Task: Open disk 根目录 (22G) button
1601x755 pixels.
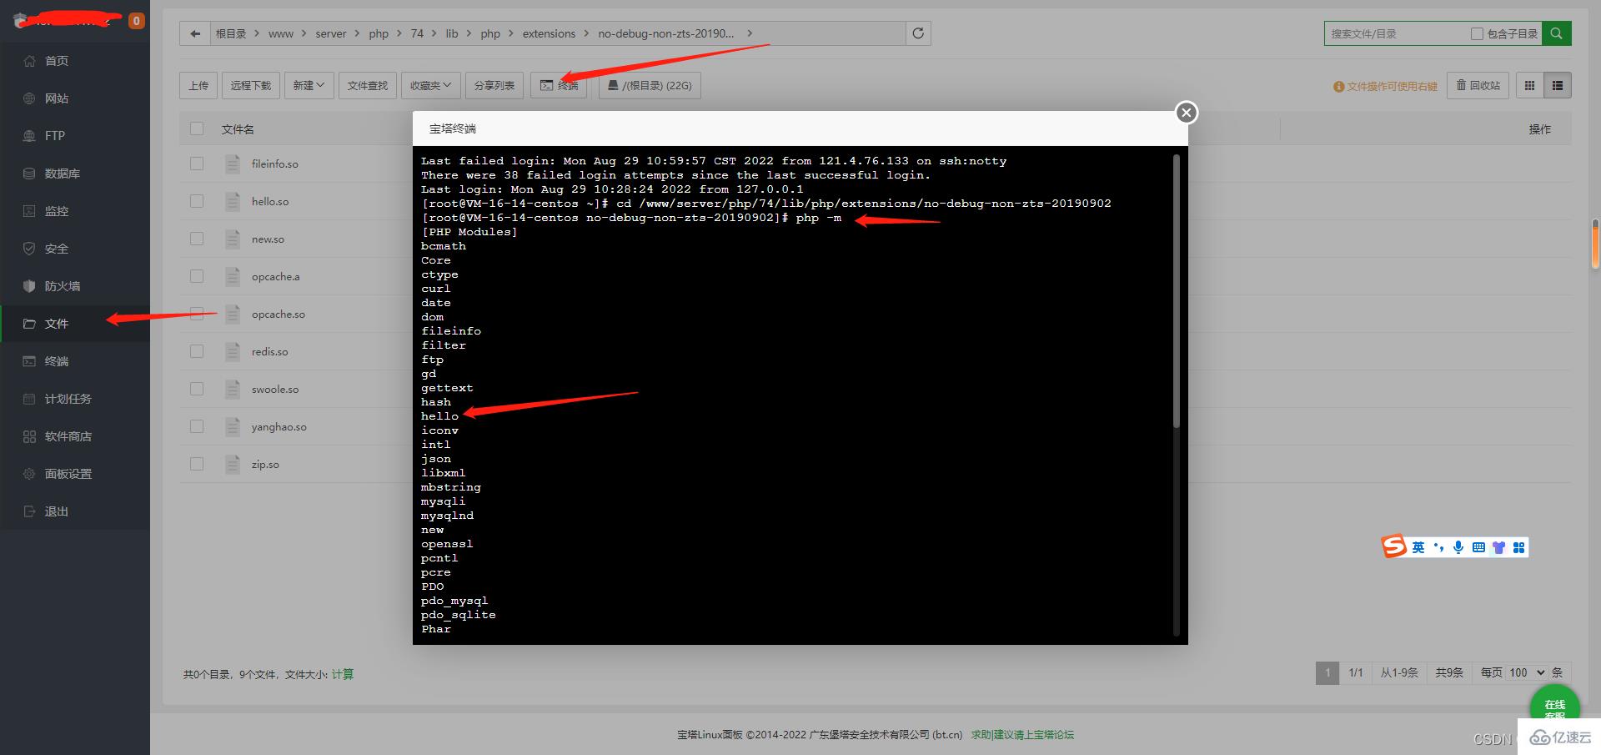Action: point(650,85)
